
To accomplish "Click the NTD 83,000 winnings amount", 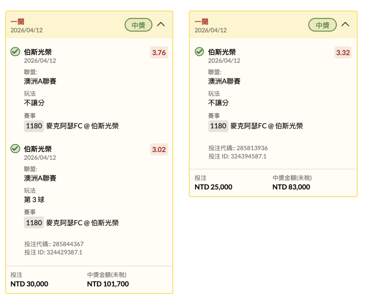I will point(291,187).
